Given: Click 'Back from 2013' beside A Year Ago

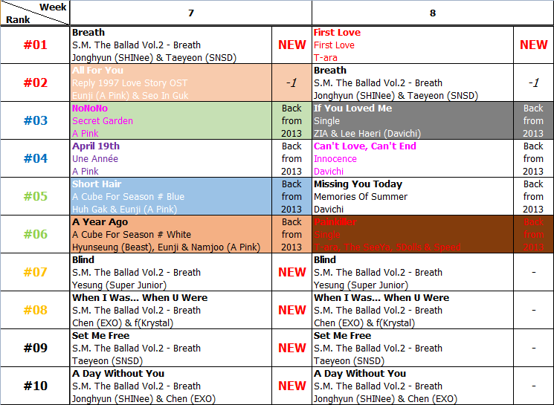Looking at the screenshot, I should click(x=292, y=234).
